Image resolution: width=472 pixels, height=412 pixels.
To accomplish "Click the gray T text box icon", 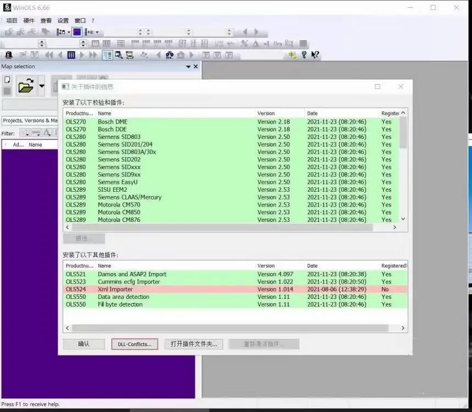I will click(x=206, y=55).
